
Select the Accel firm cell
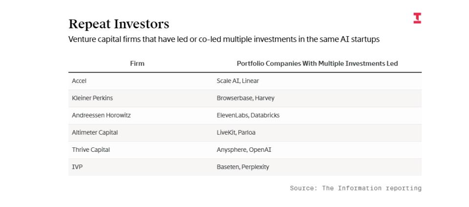point(79,81)
